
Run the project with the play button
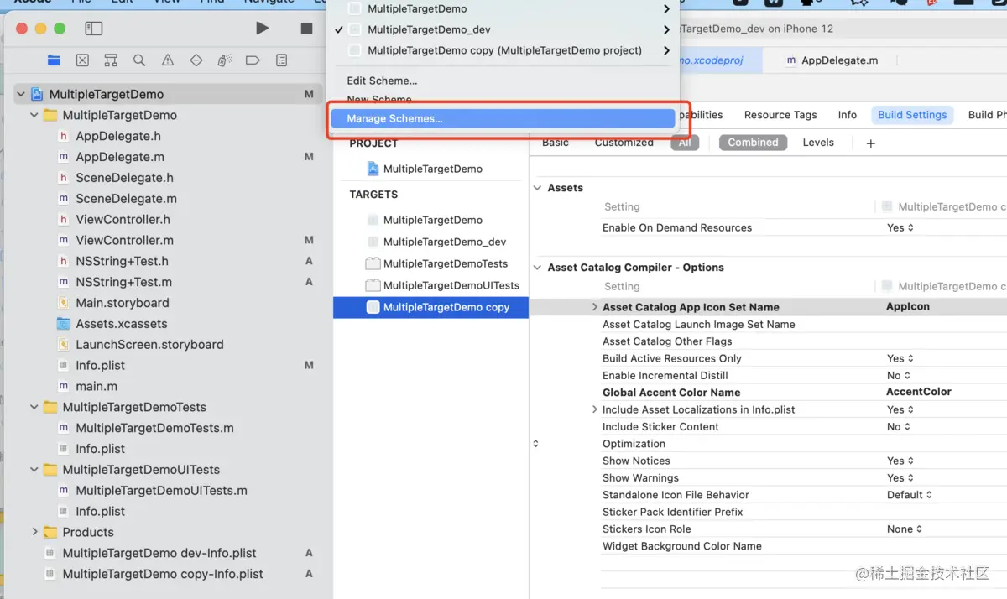tap(263, 29)
